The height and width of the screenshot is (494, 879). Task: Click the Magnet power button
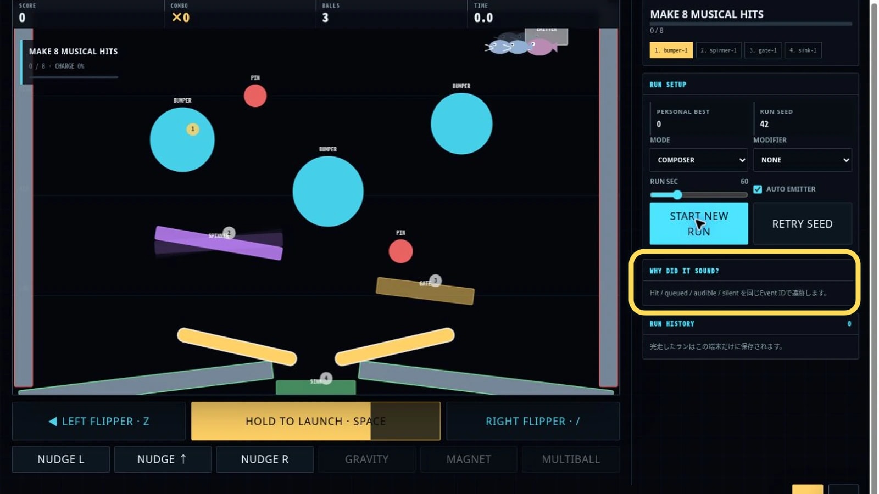coord(469,459)
